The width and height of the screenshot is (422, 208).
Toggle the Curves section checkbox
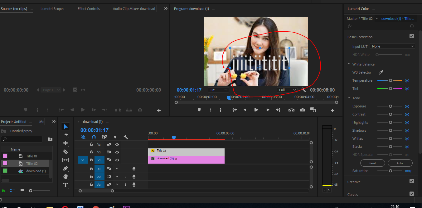(412, 194)
